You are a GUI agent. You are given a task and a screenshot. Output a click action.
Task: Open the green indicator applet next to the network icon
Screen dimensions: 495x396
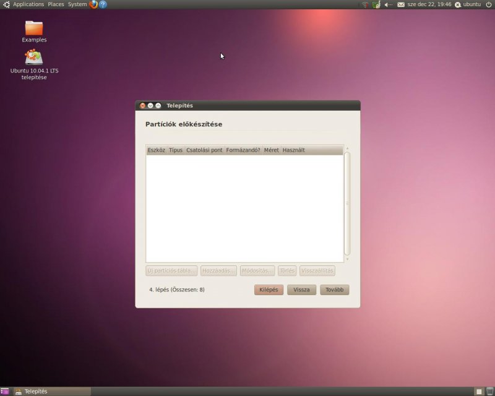coord(376,4)
